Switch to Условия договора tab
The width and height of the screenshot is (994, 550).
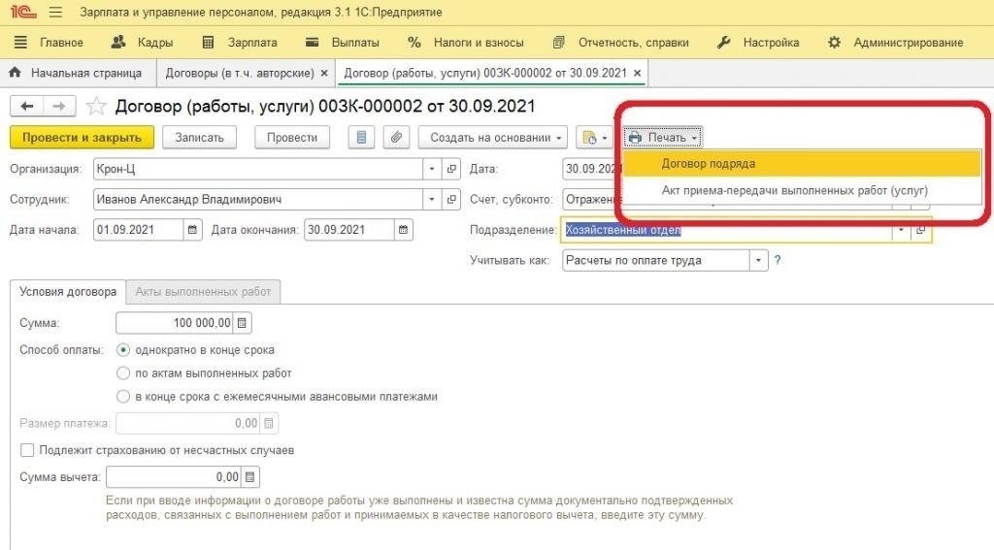[x=68, y=292]
